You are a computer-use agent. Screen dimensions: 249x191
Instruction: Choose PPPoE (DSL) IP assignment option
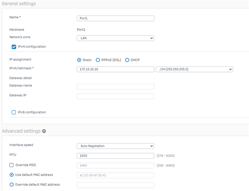pyautogui.click(x=98, y=60)
